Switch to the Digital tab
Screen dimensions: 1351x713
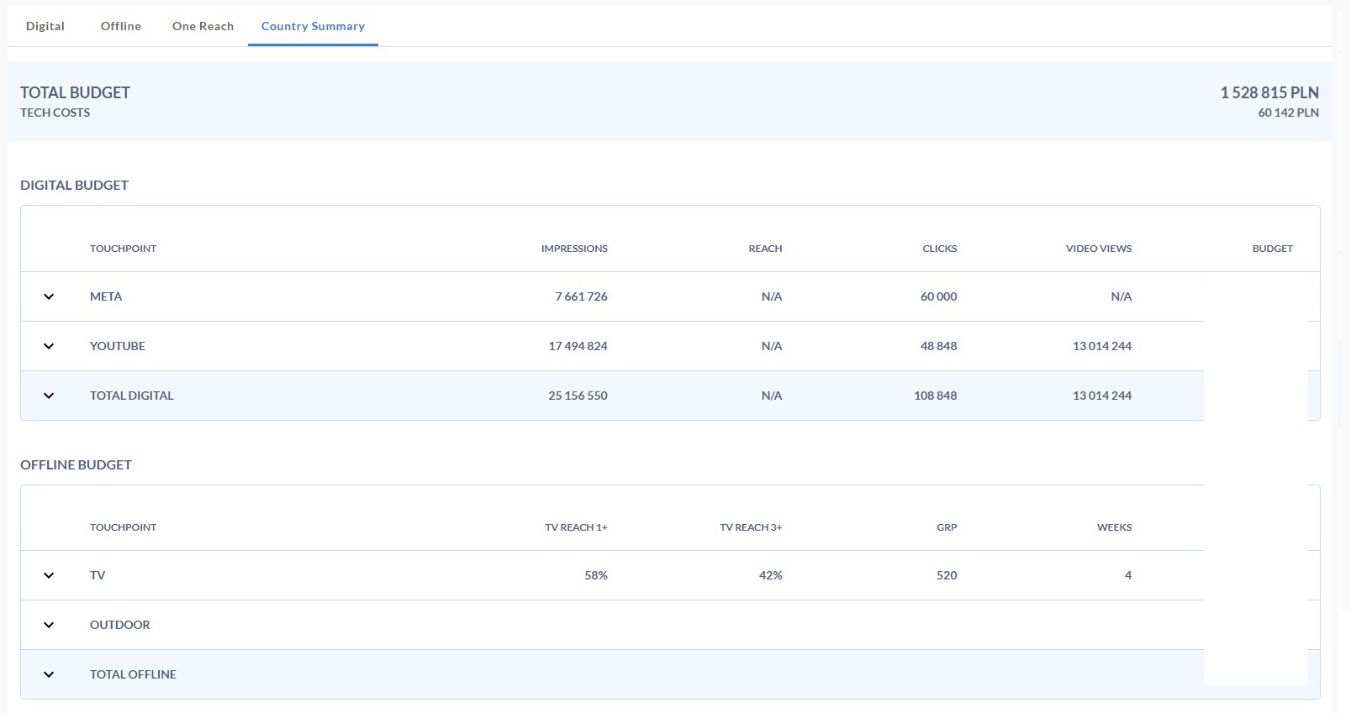[45, 26]
